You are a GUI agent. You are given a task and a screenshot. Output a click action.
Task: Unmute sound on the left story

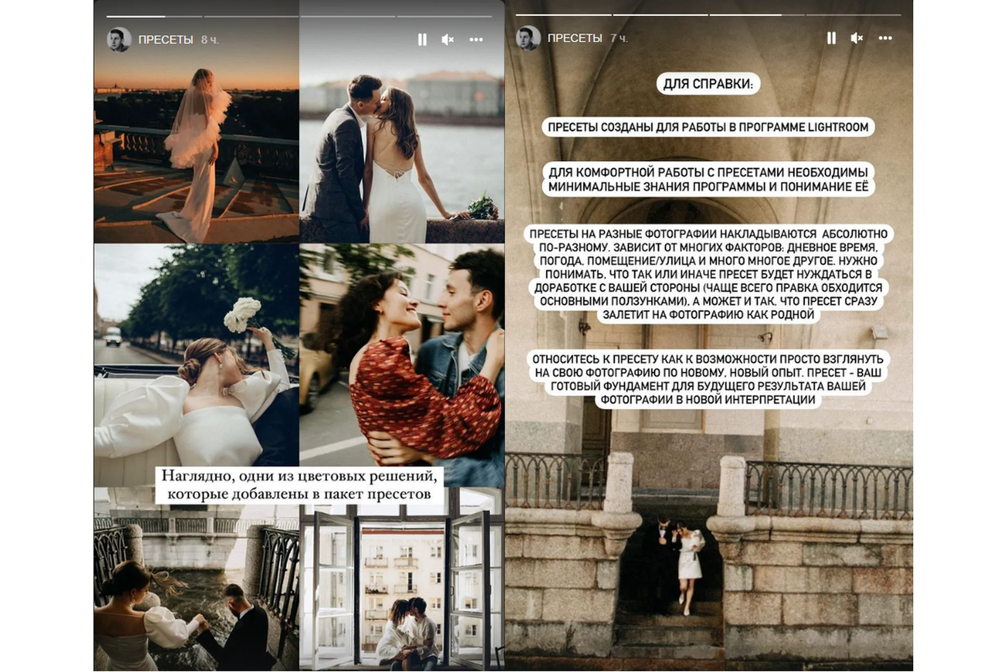[447, 39]
